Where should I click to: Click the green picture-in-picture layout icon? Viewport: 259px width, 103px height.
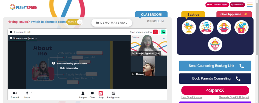pyautogui.click(x=163, y=32)
